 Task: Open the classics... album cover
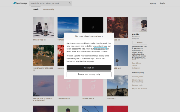tap(118, 86)
